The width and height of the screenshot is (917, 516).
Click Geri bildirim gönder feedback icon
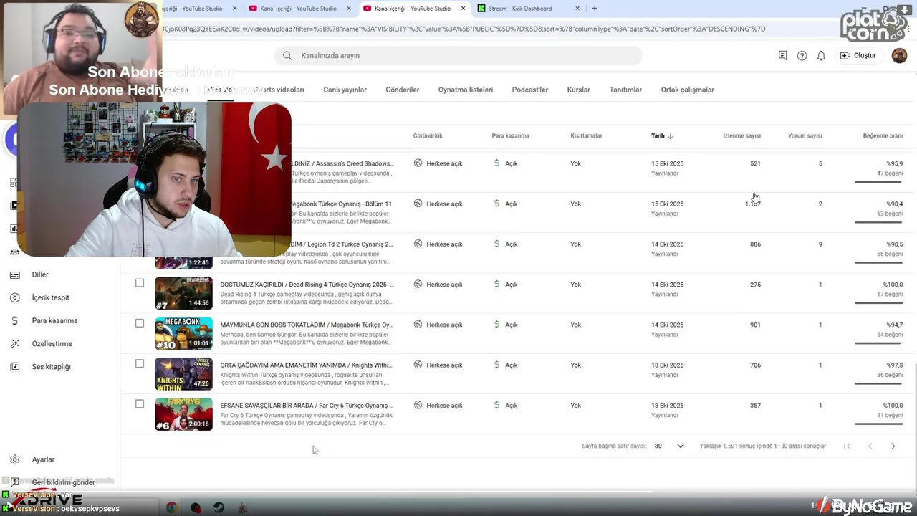[x=14, y=482]
